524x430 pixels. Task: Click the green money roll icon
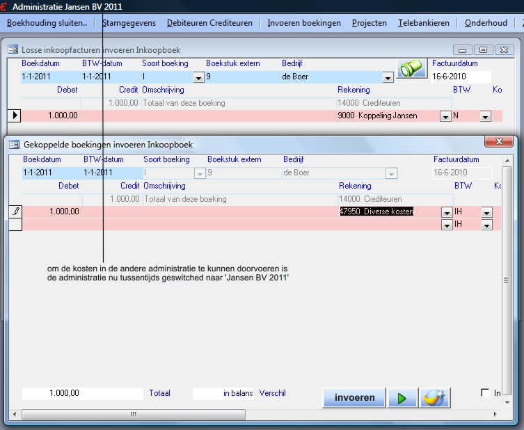(x=411, y=70)
